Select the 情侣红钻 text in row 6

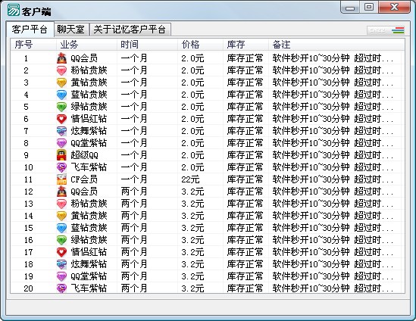tap(89, 119)
